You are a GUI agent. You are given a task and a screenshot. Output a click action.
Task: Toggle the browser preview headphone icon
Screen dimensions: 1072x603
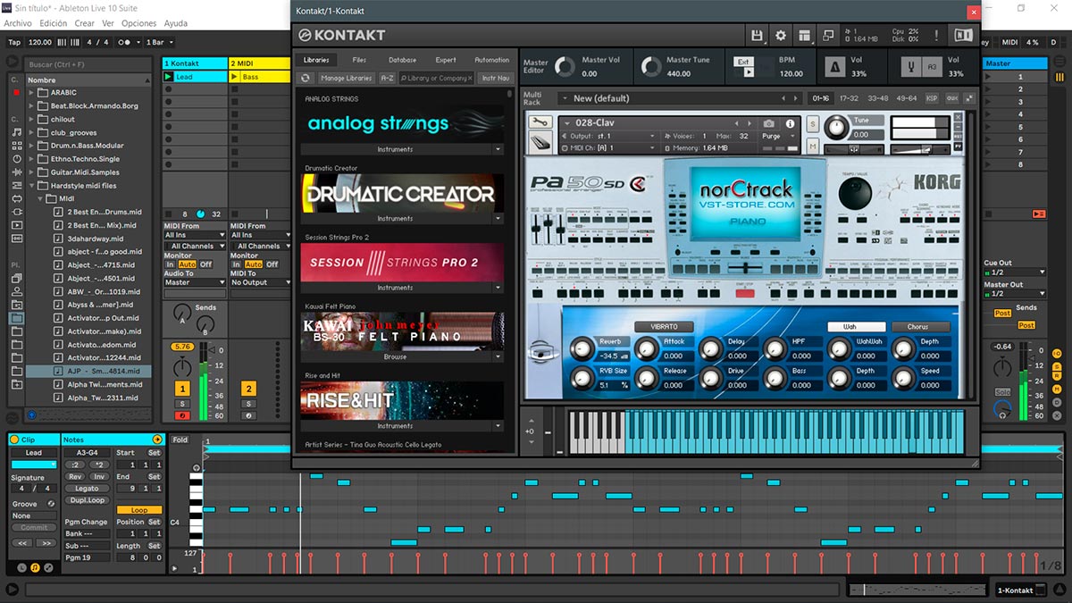coord(32,415)
